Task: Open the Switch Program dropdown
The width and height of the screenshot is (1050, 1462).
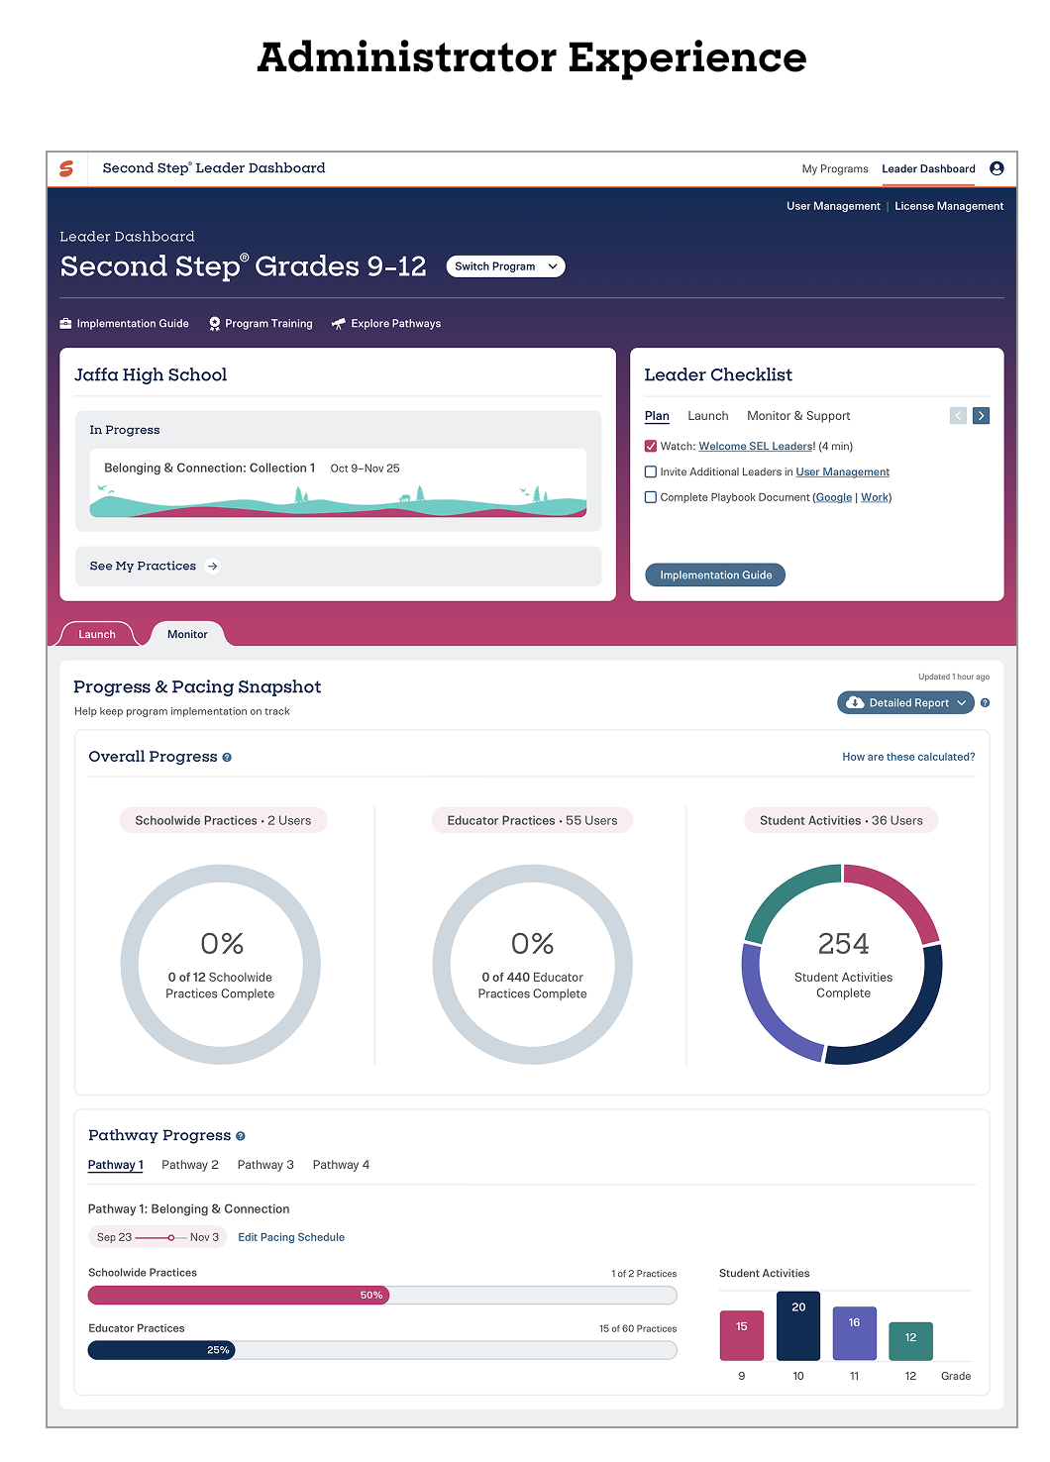Action: 506,266
